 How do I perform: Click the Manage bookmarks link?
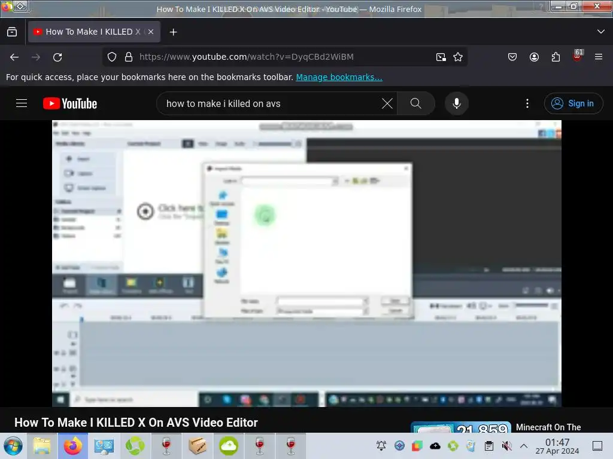tap(339, 77)
